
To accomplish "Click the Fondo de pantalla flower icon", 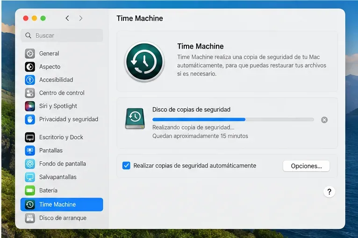I will (x=30, y=164).
